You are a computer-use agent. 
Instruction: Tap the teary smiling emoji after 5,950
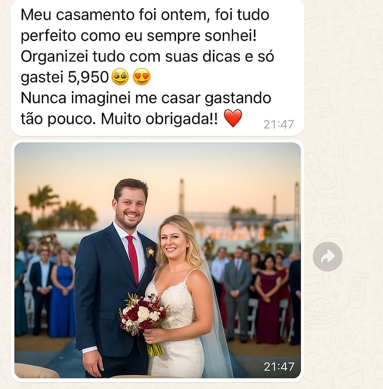click(x=120, y=77)
